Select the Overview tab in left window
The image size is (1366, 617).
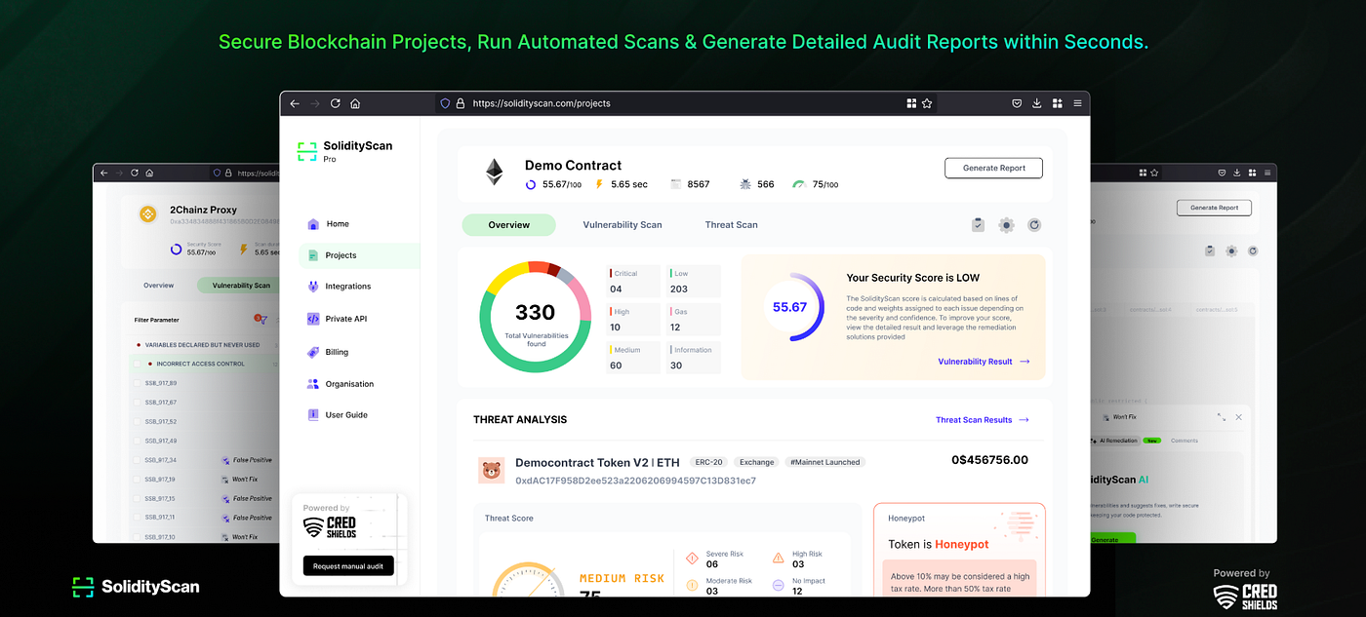point(158,286)
